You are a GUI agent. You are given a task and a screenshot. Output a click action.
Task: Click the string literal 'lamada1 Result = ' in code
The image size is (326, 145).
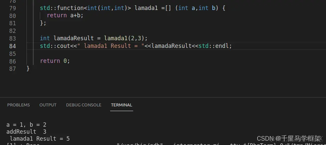click(x=110, y=46)
